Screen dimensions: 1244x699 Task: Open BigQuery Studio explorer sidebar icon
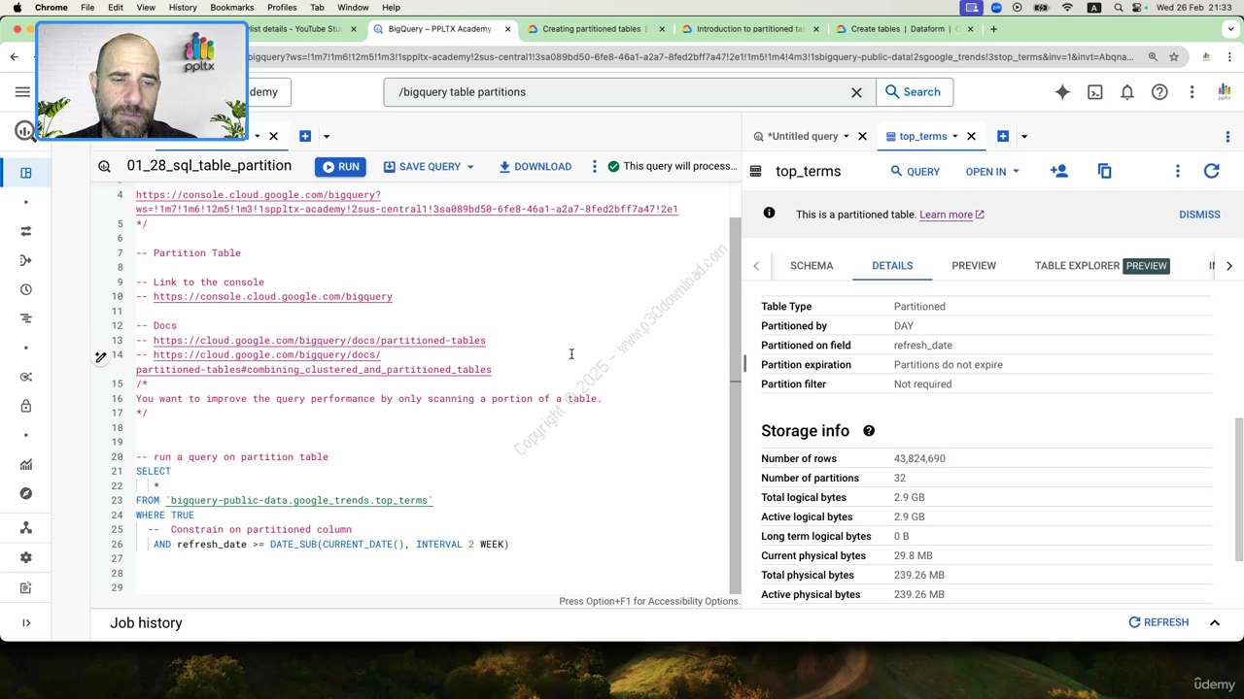point(26,173)
